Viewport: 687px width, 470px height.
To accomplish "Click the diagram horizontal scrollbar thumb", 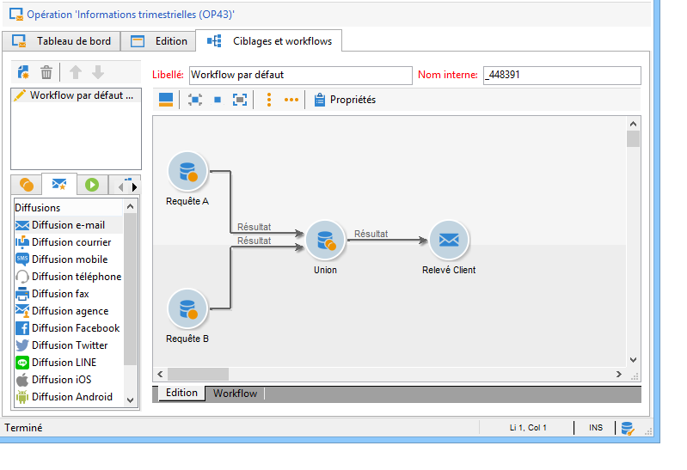I will (198, 374).
